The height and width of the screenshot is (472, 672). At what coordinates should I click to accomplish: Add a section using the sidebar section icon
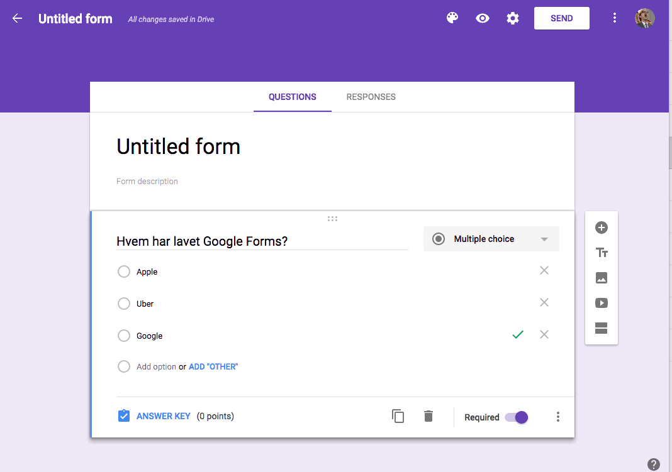[602, 328]
